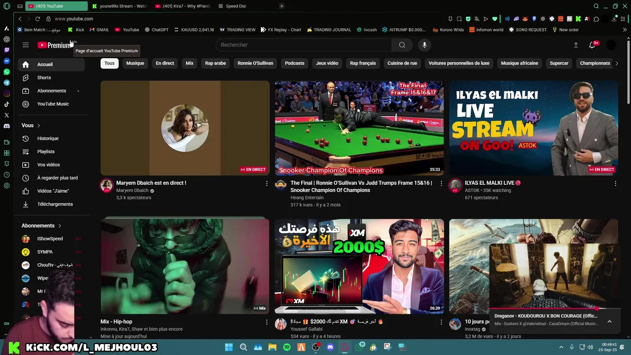Viewport: 631px width, 355px height.
Task: Open the ILYAS EL MALKI LIVE STREAM thumbnail
Action: [x=533, y=128]
